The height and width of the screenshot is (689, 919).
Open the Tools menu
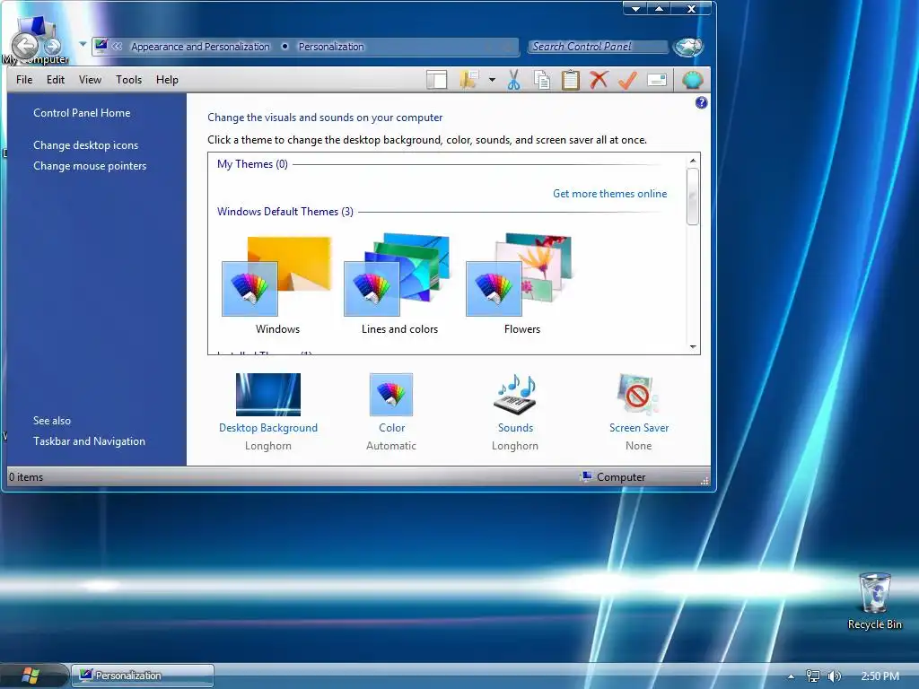click(x=128, y=80)
